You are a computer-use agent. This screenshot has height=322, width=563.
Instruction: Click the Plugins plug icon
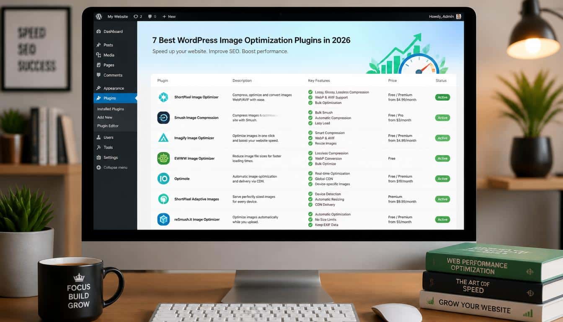coord(99,98)
